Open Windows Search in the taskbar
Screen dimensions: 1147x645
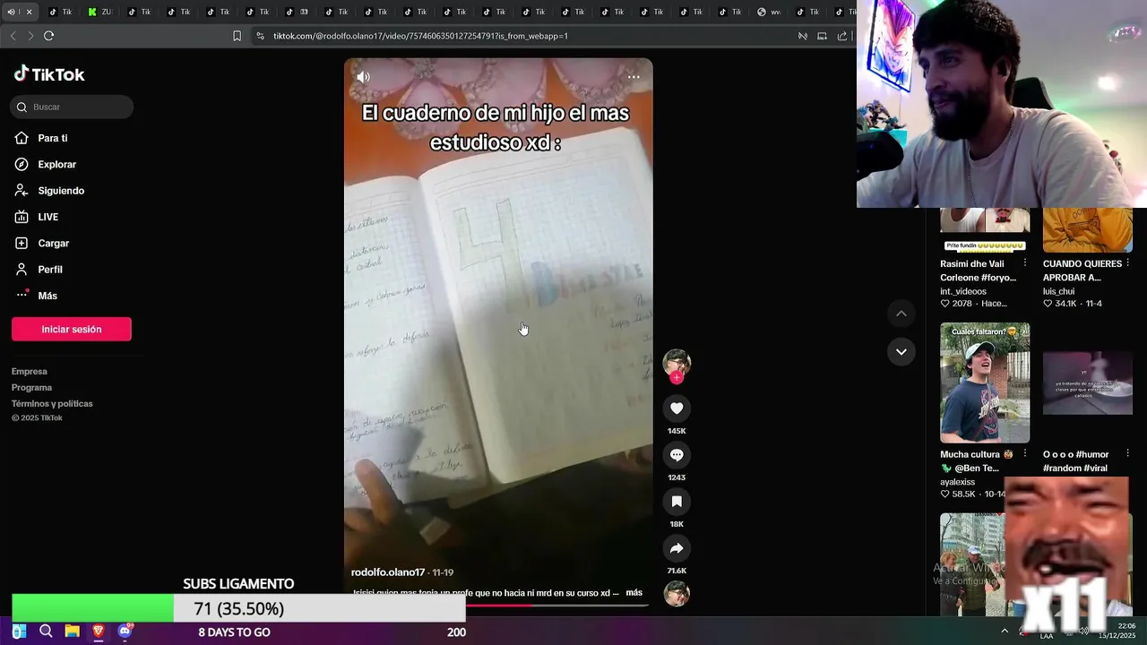click(46, 632)
